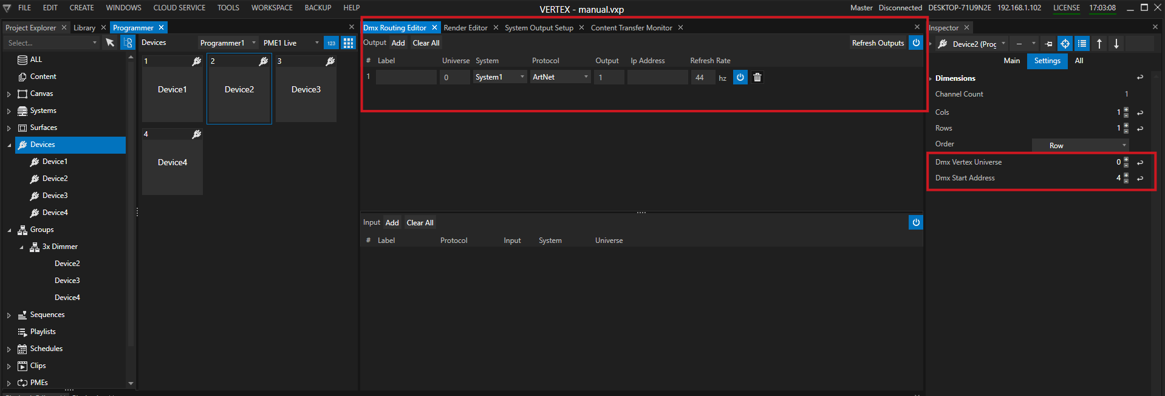
Task: Click the plug icon on Device1 tile
Action: click(196, 61)
